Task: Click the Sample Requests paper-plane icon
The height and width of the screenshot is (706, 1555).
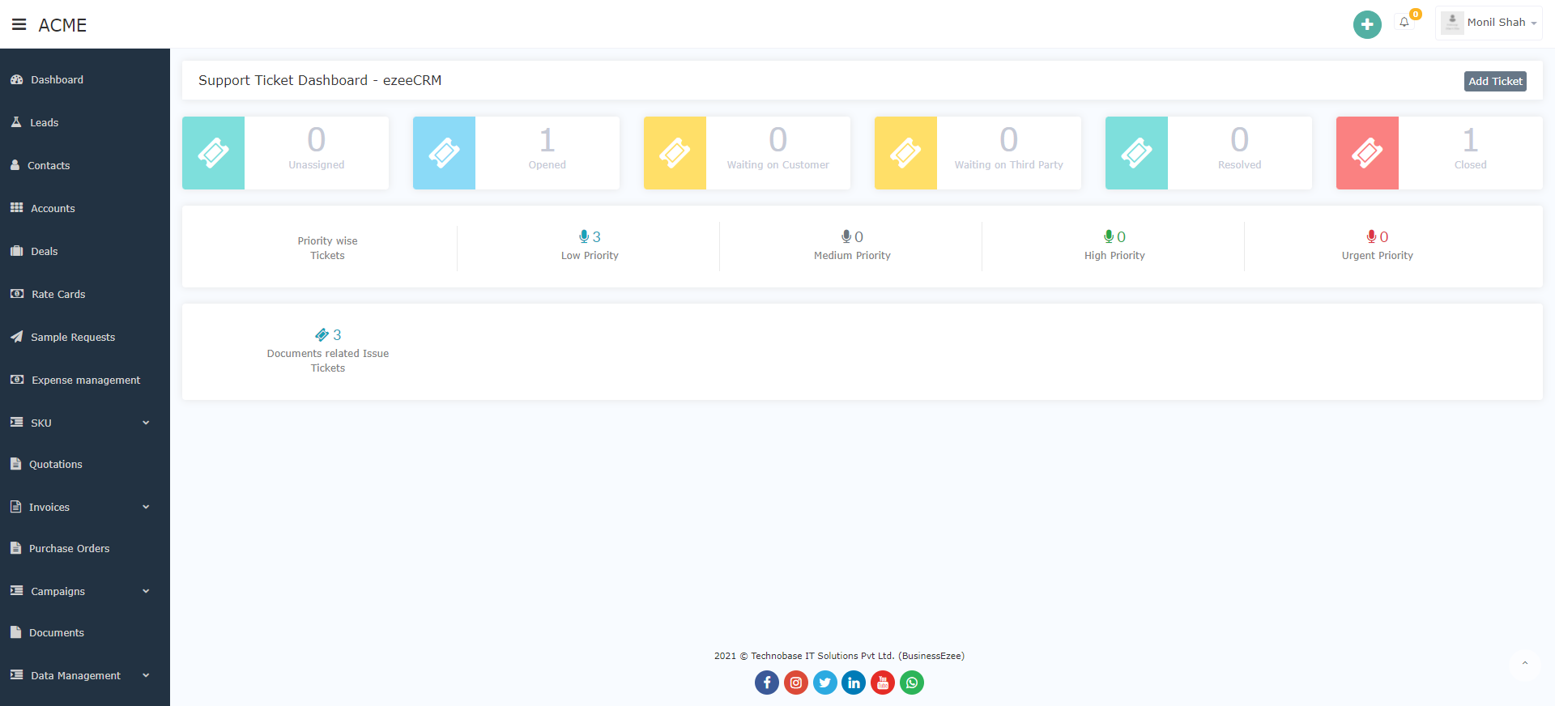Action: [x=16, y=337]
